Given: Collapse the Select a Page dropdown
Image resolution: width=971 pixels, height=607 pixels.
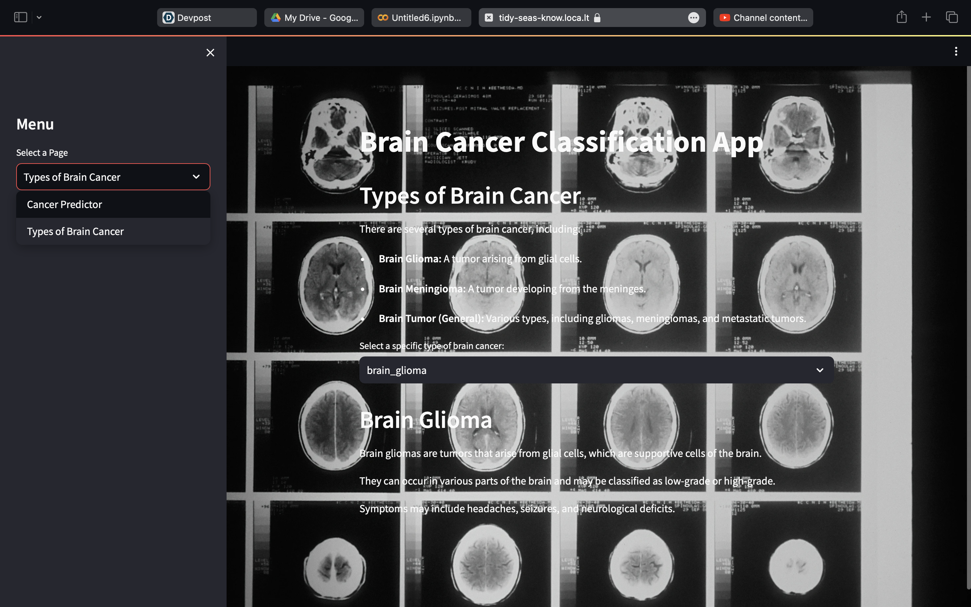Looking at the screenshot, I should coord(196,177).
